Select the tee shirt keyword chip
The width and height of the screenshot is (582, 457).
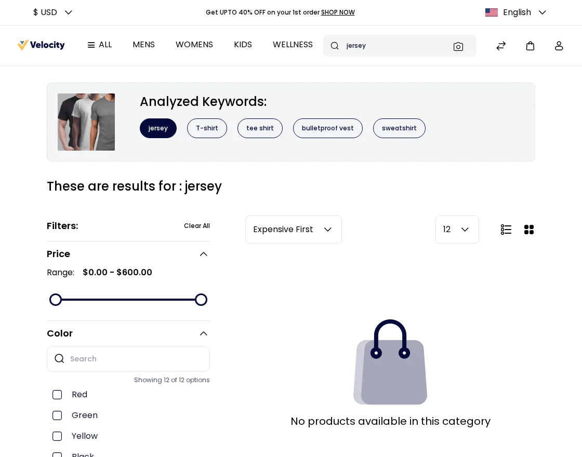[x=260, y=128]
